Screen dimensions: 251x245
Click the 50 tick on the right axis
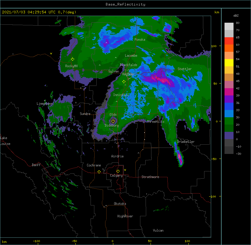215,84
